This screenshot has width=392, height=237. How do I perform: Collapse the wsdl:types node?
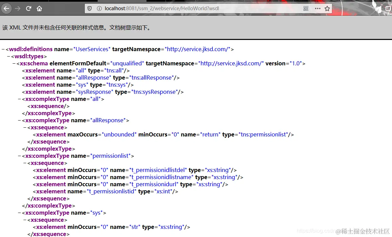[8, 57]
